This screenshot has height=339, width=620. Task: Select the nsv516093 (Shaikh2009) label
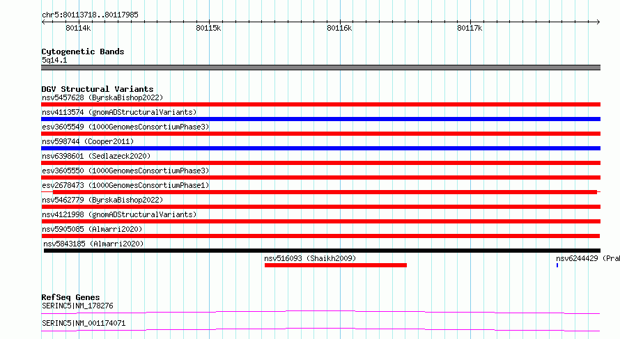pos(310,258)
